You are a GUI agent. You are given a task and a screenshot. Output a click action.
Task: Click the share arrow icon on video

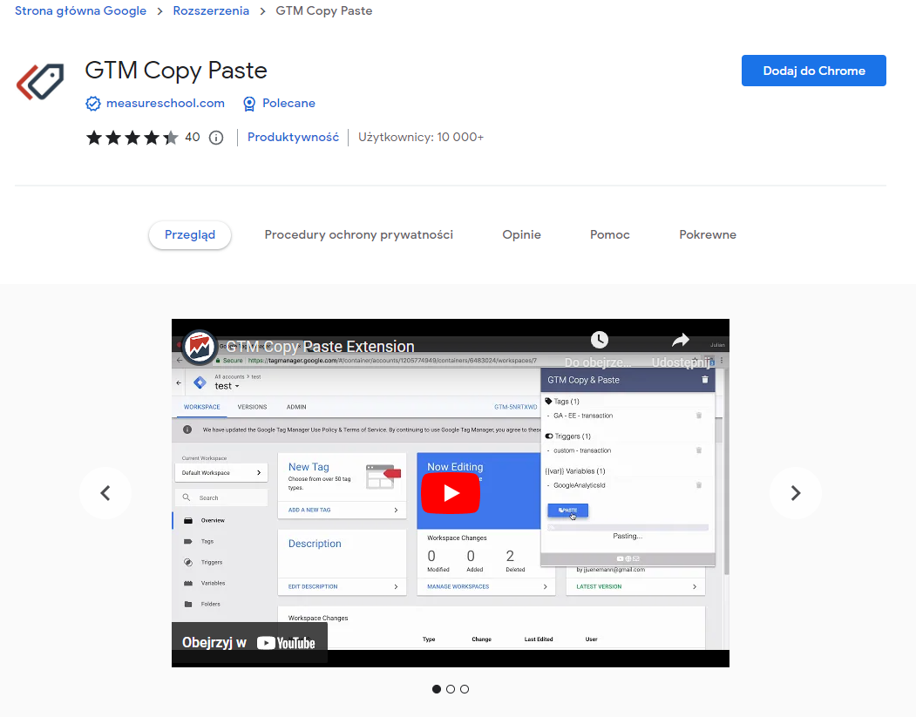point(681,340)
